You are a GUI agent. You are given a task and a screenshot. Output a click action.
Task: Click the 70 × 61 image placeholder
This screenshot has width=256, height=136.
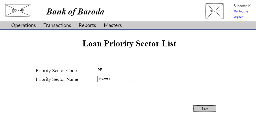(214, 11)
